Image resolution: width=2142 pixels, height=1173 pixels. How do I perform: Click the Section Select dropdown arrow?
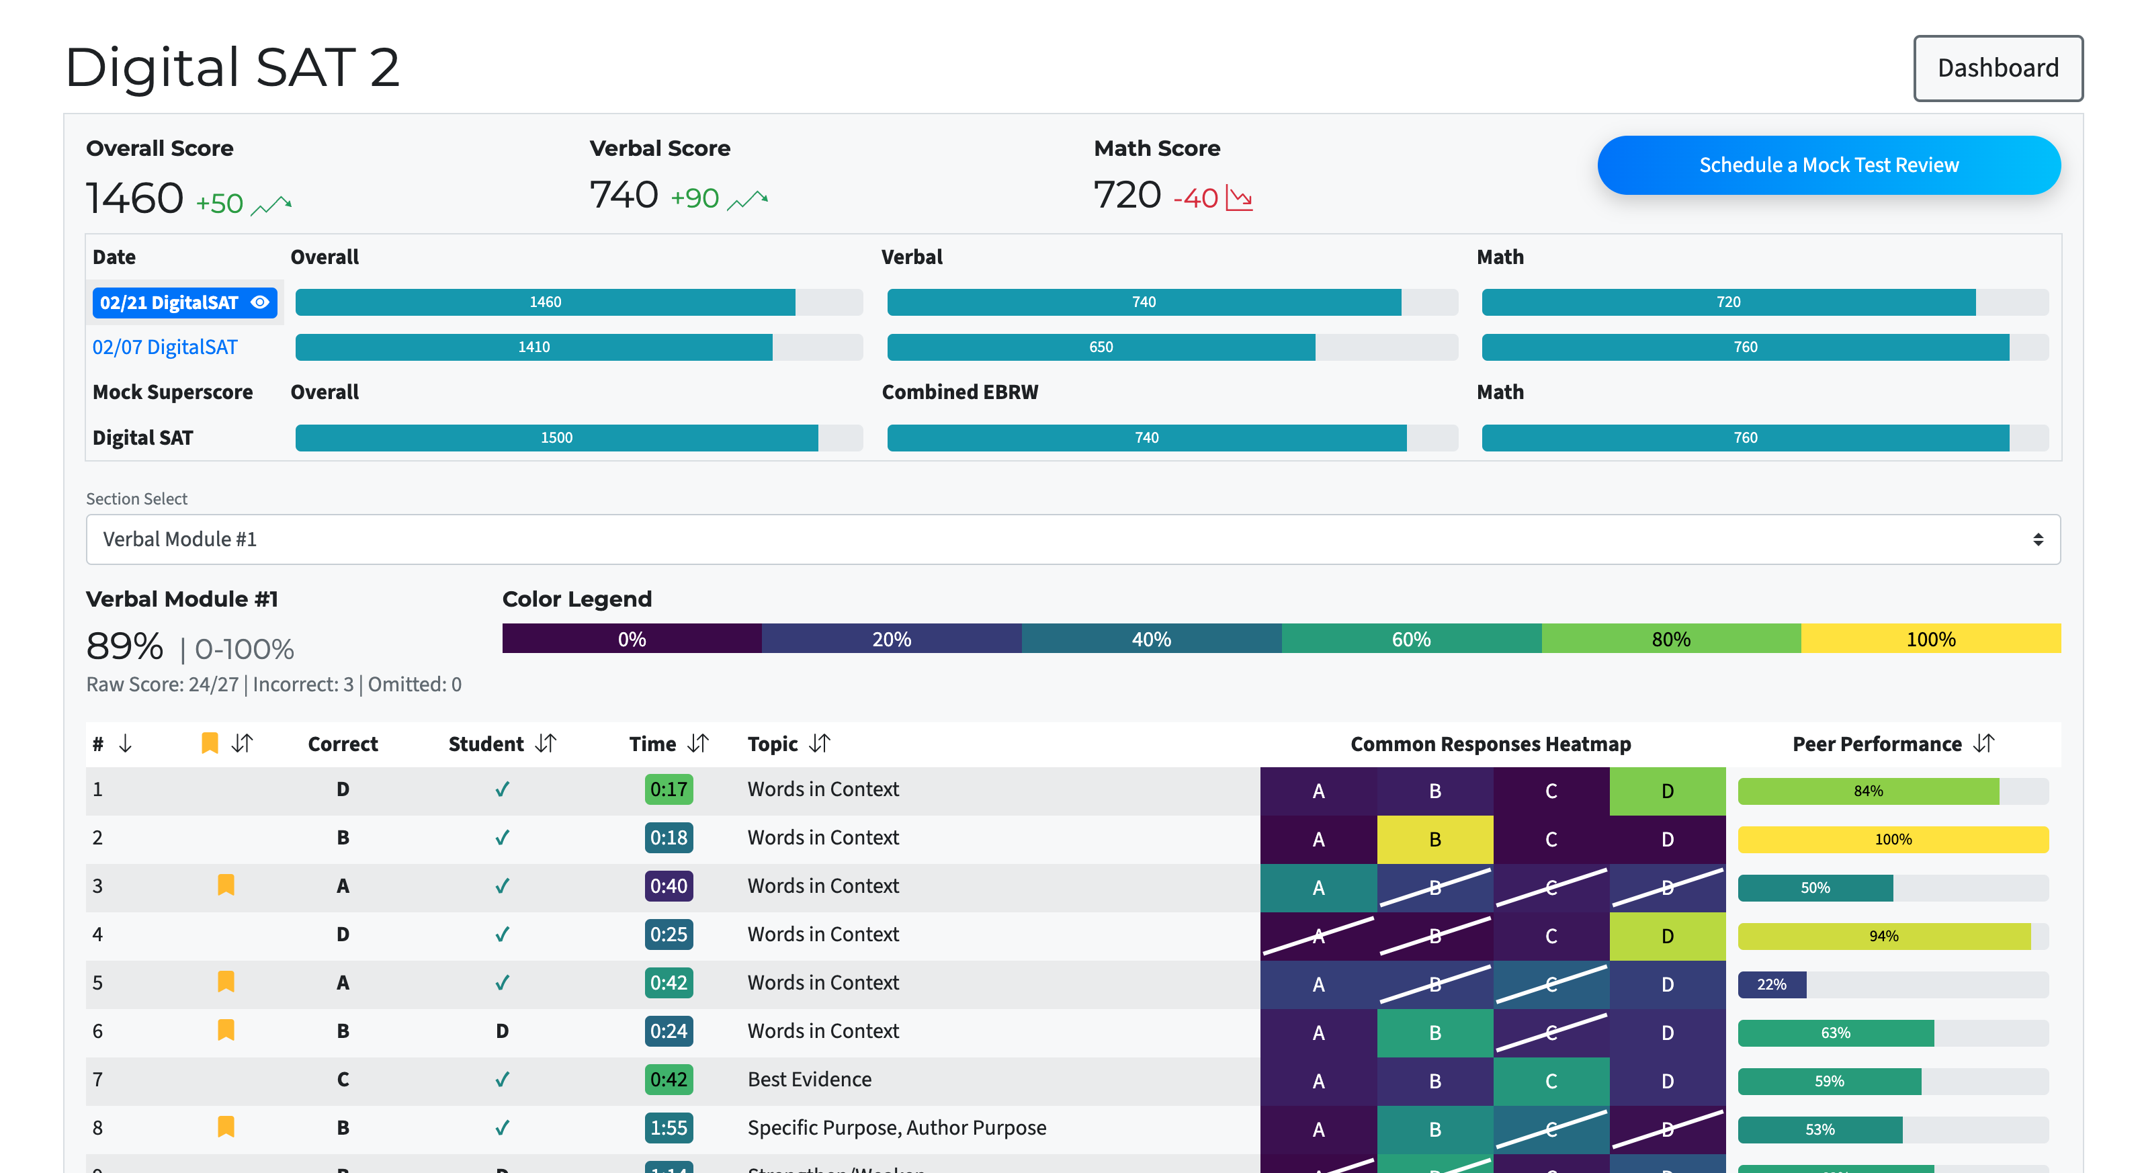tap(2038, 539)
